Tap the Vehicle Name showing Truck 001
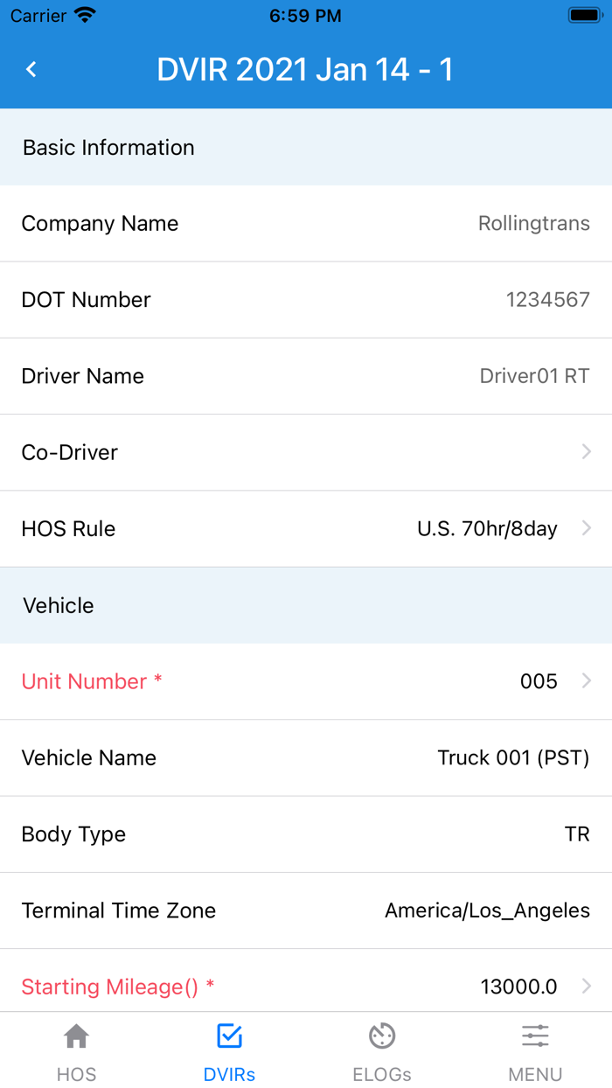The height and width of the screenshot is (1088, 612). click(306, 757)
